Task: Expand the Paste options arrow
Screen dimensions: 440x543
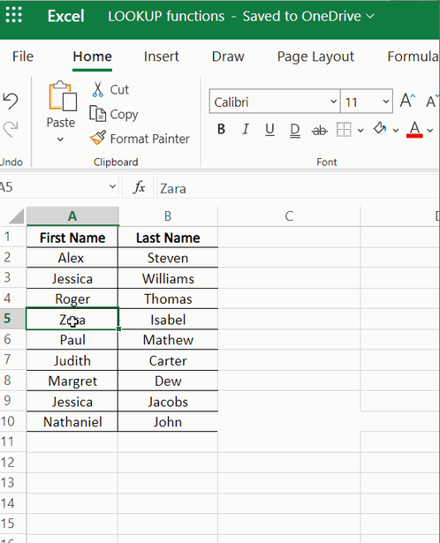Action: (60, 140)
